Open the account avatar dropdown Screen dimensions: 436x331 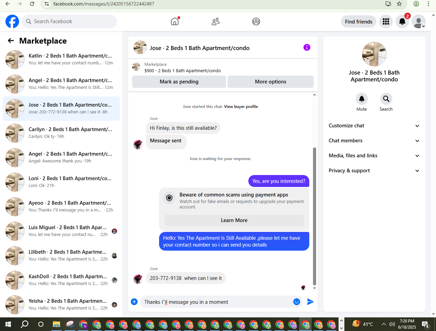pos(419,22)
